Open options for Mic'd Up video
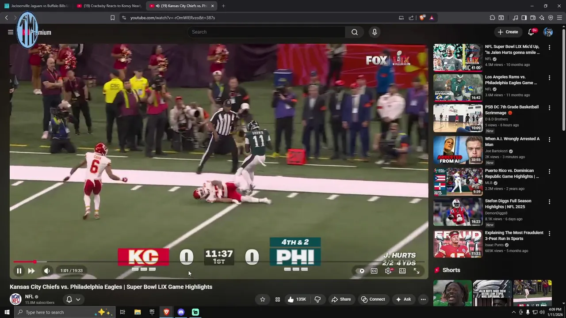 [x=549, y=47]
